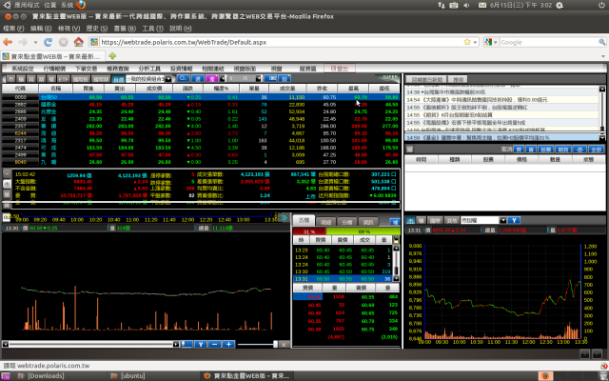Screen dimensions: 609x381
Task: Click 回補當日新聞 button
Action: point(427,79)
